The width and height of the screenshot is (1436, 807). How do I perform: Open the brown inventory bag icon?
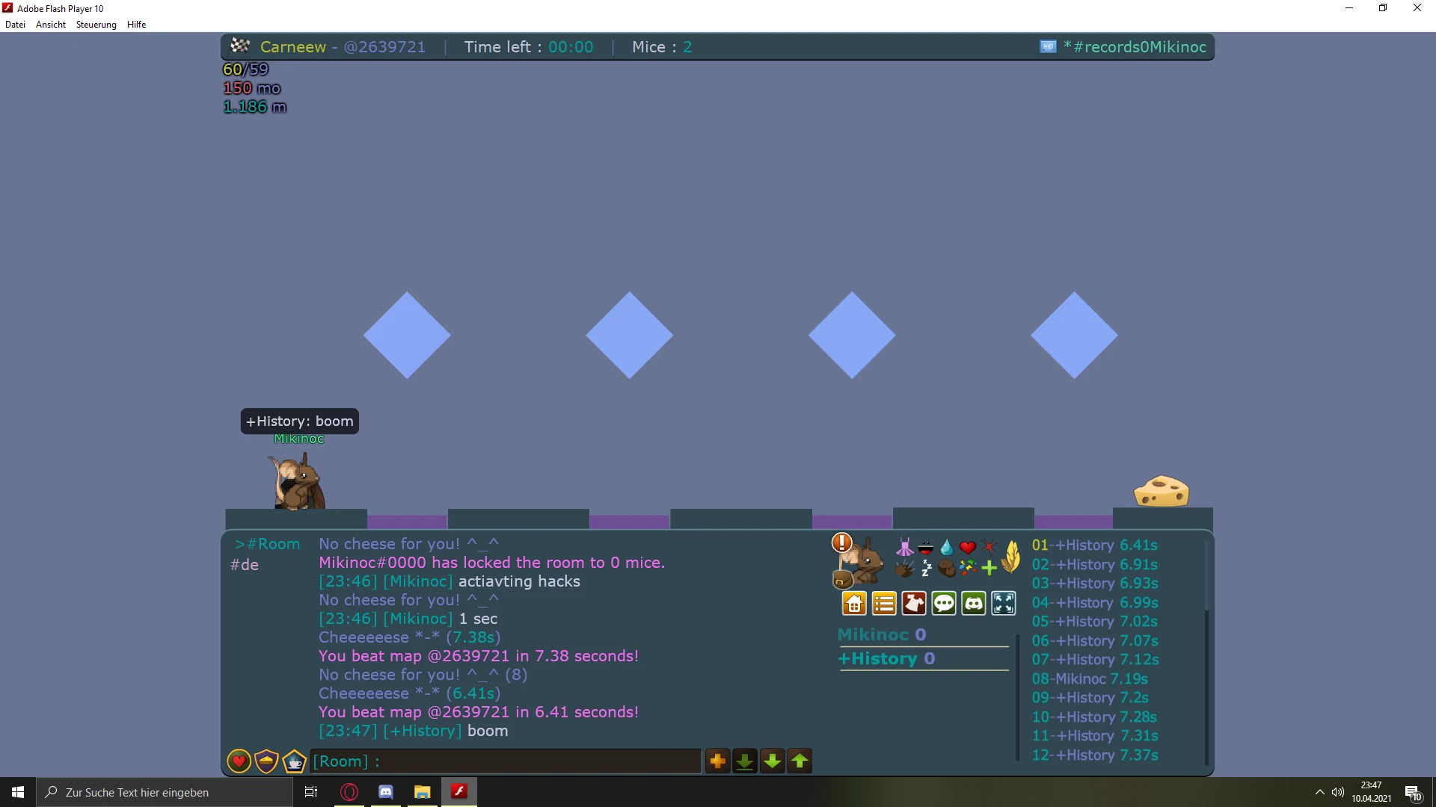(x=843, y=579)
